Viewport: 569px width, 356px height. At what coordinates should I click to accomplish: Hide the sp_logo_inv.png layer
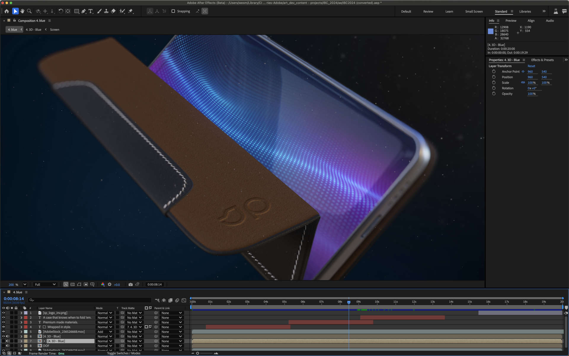click(x=4, y=313)
